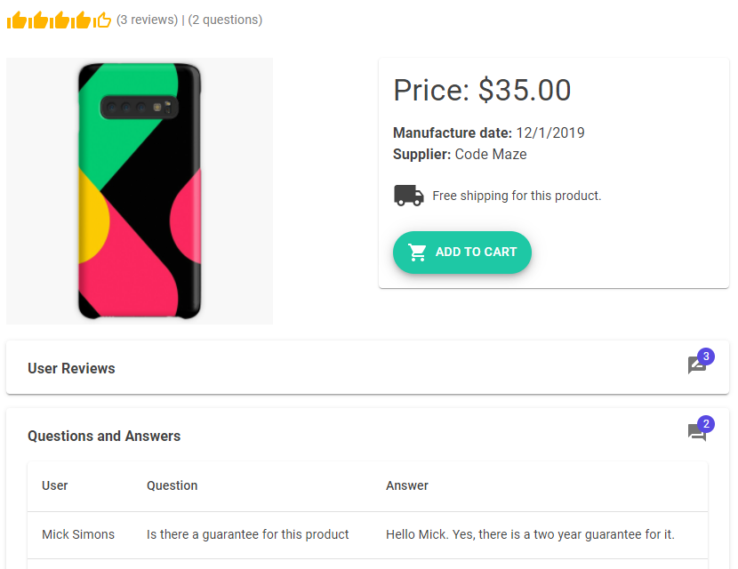Screen dimensions: 738x569
Task: Click the Code Maze supplier name
Action: pos(491,155)
